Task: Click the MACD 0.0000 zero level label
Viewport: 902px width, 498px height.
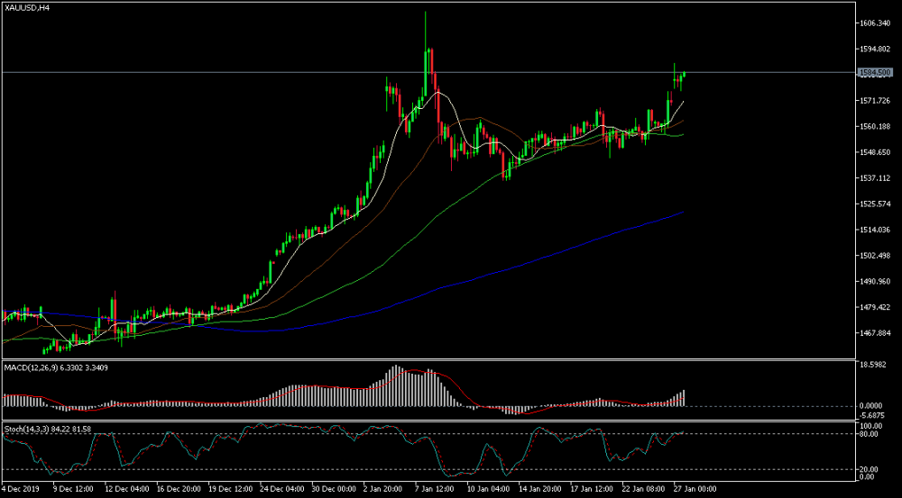Action: pyautogui.click(x=873, y=406)
